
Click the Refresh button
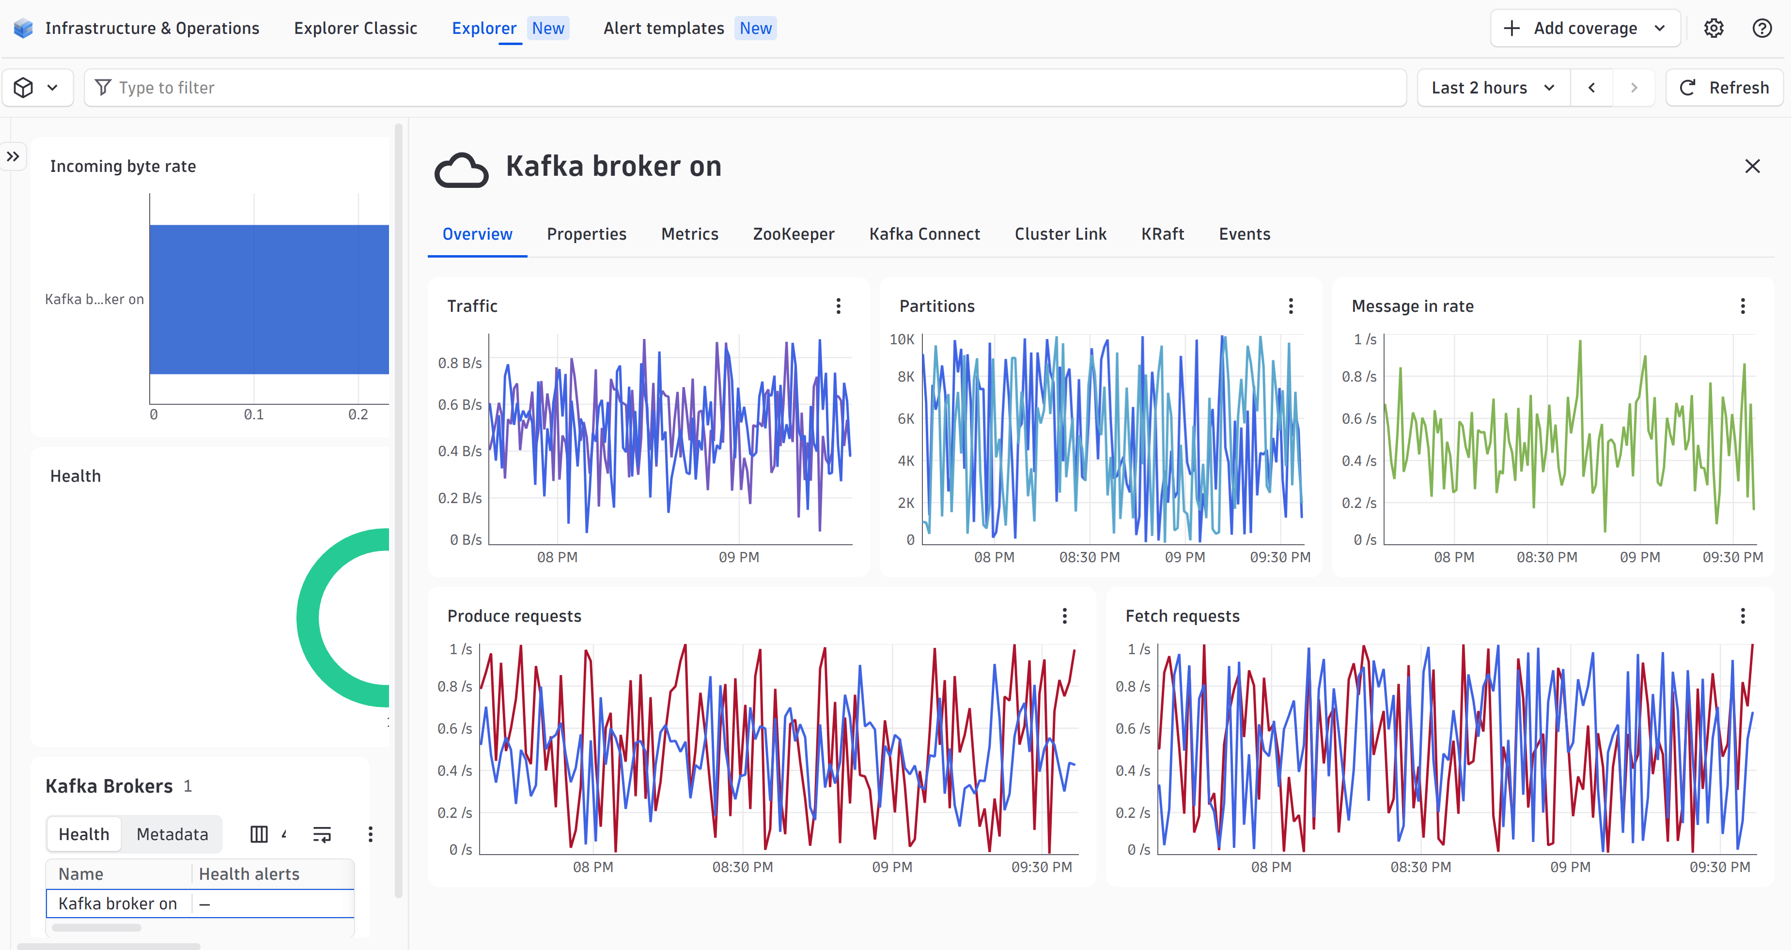1724,88
